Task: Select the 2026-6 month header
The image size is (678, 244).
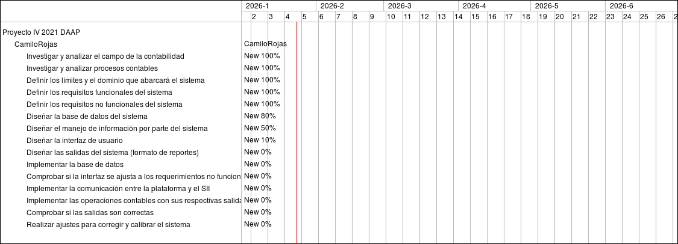Action: click(621, 6)
